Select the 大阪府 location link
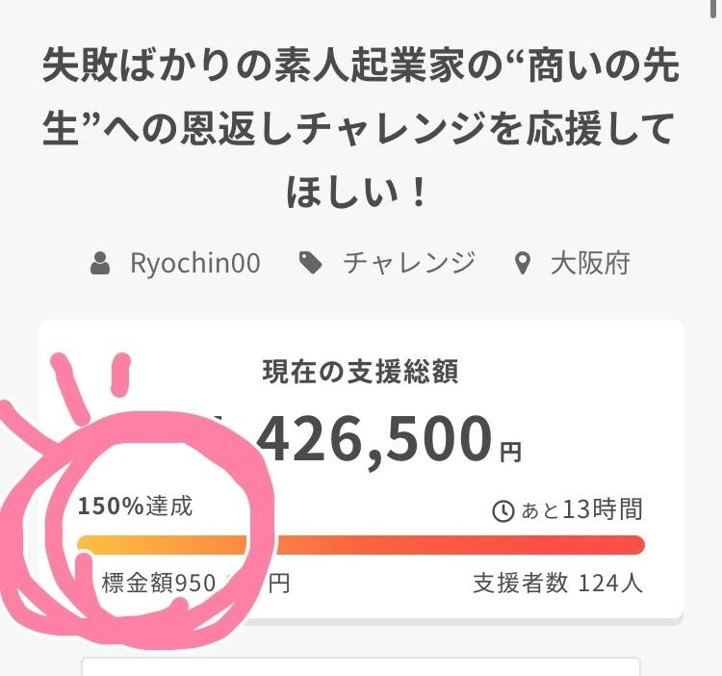This screenshot has height=676, width=722. [589, 263]
